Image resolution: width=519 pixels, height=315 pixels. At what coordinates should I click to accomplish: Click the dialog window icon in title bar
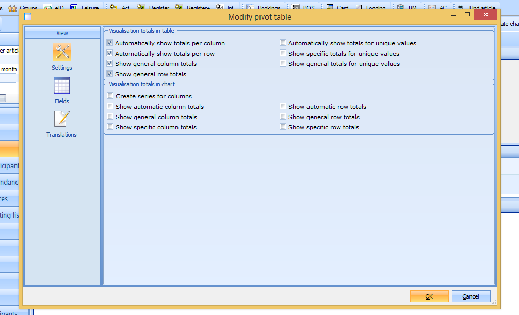28,17
